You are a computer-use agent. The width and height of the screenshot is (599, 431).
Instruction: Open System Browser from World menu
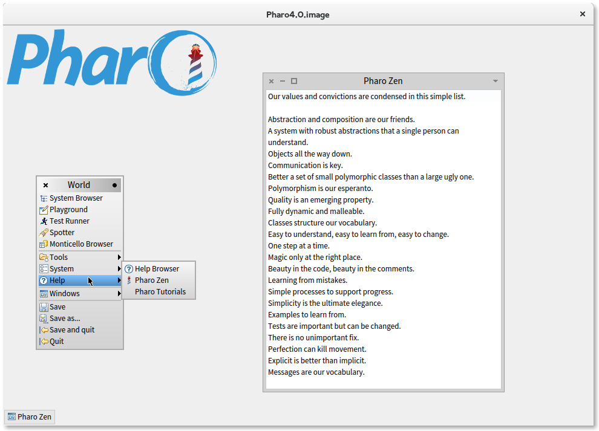coord(76,198)
